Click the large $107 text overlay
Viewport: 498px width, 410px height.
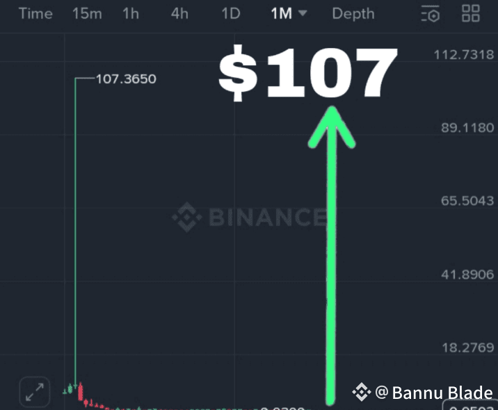point(307,72)
